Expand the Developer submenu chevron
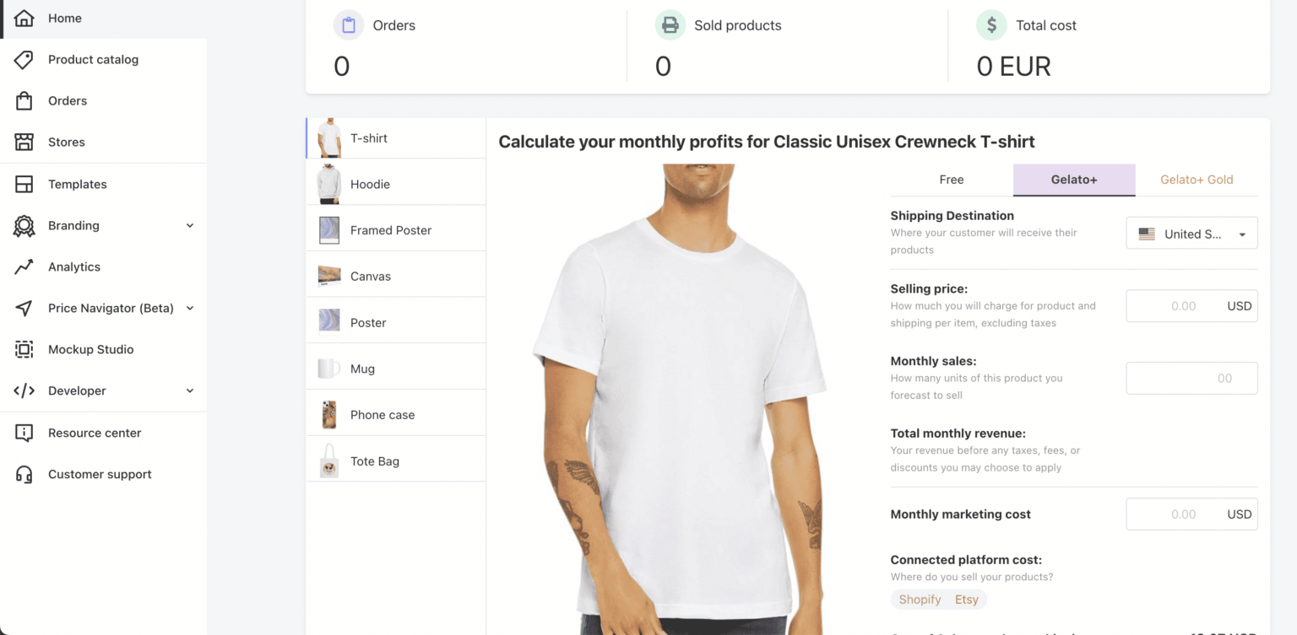The width and height of the screenshot is (1297, 635). (190, 390)
